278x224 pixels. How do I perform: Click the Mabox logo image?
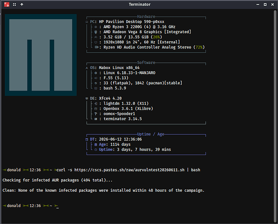(x=41, y=55)
